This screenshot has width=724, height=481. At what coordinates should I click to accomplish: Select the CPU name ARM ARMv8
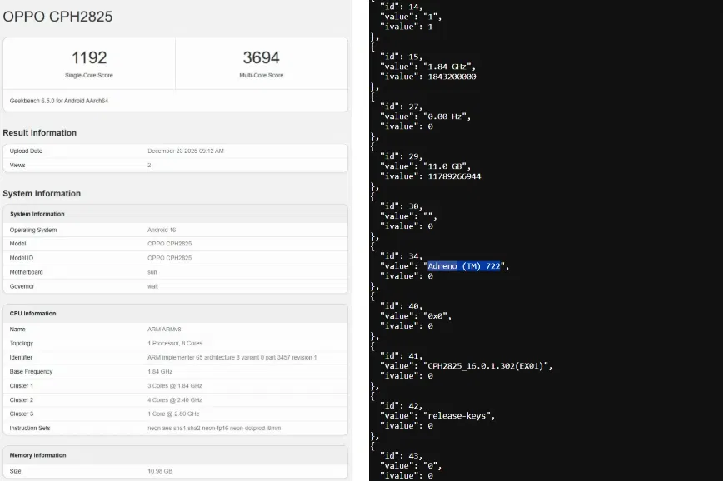pyautogui.click(x=164, y=330)
